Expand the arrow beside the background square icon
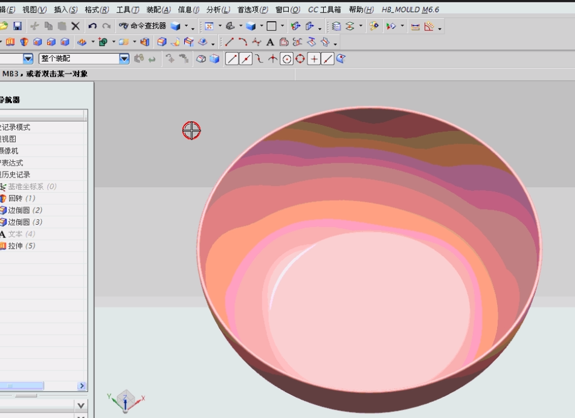The image size is (575, 418). coord(282,26)
